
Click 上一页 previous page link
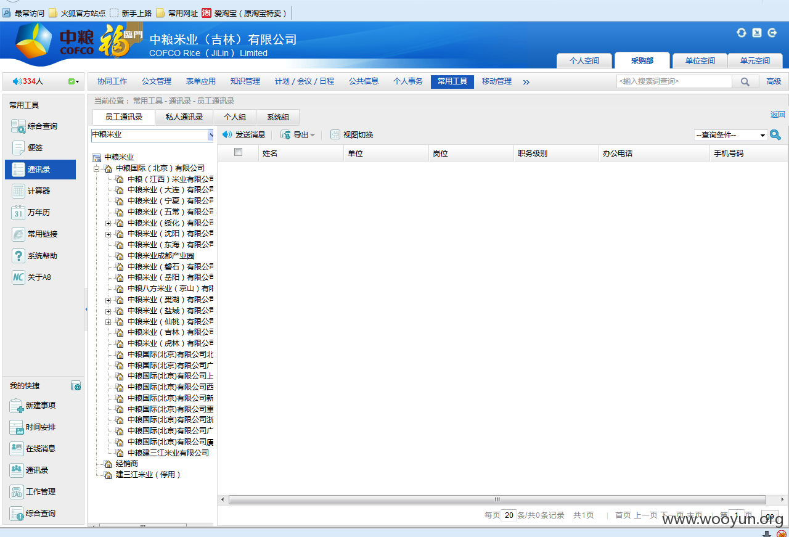pos(645,515)
